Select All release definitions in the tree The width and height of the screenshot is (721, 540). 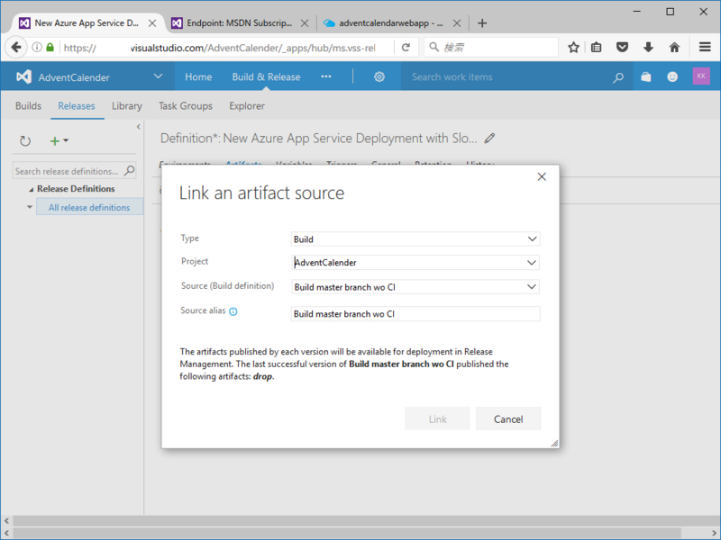pos(89,207)
